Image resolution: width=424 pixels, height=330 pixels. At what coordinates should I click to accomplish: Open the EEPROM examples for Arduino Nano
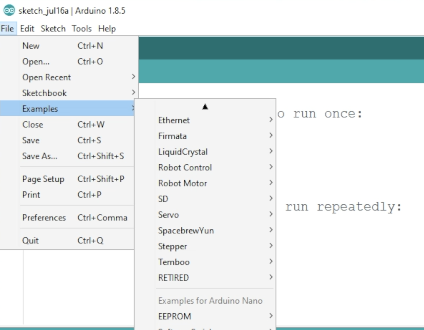click(x=175, y=316)
